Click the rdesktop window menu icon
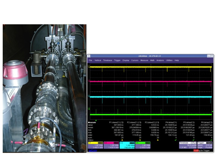The width and height of the screenshot is (216, 162). tap(88, 56)
